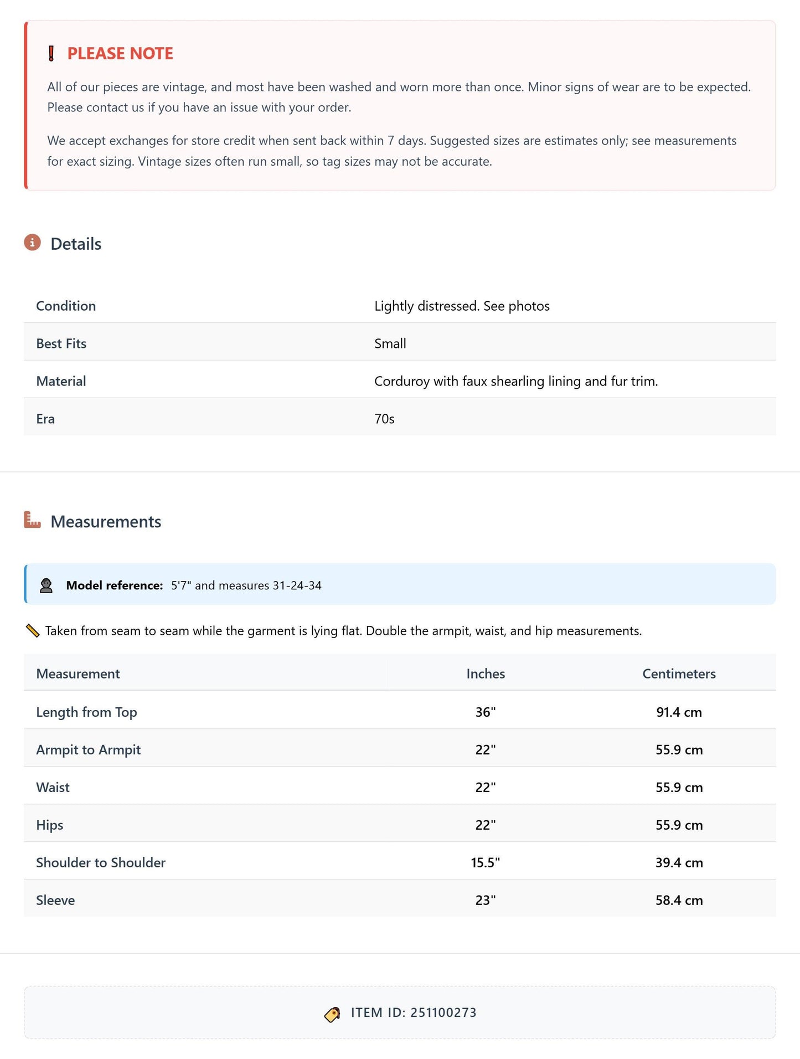The image size is (800, 1059).
Task: Click the info icon beside Details
Action: [x=33, y=243]
